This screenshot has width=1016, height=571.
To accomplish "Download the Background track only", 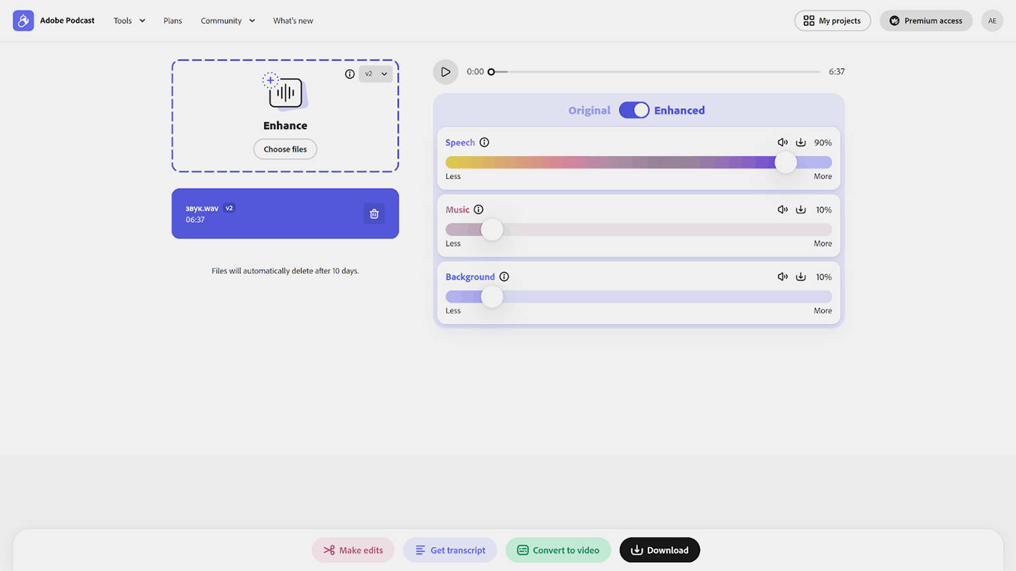I will point(800,277).
